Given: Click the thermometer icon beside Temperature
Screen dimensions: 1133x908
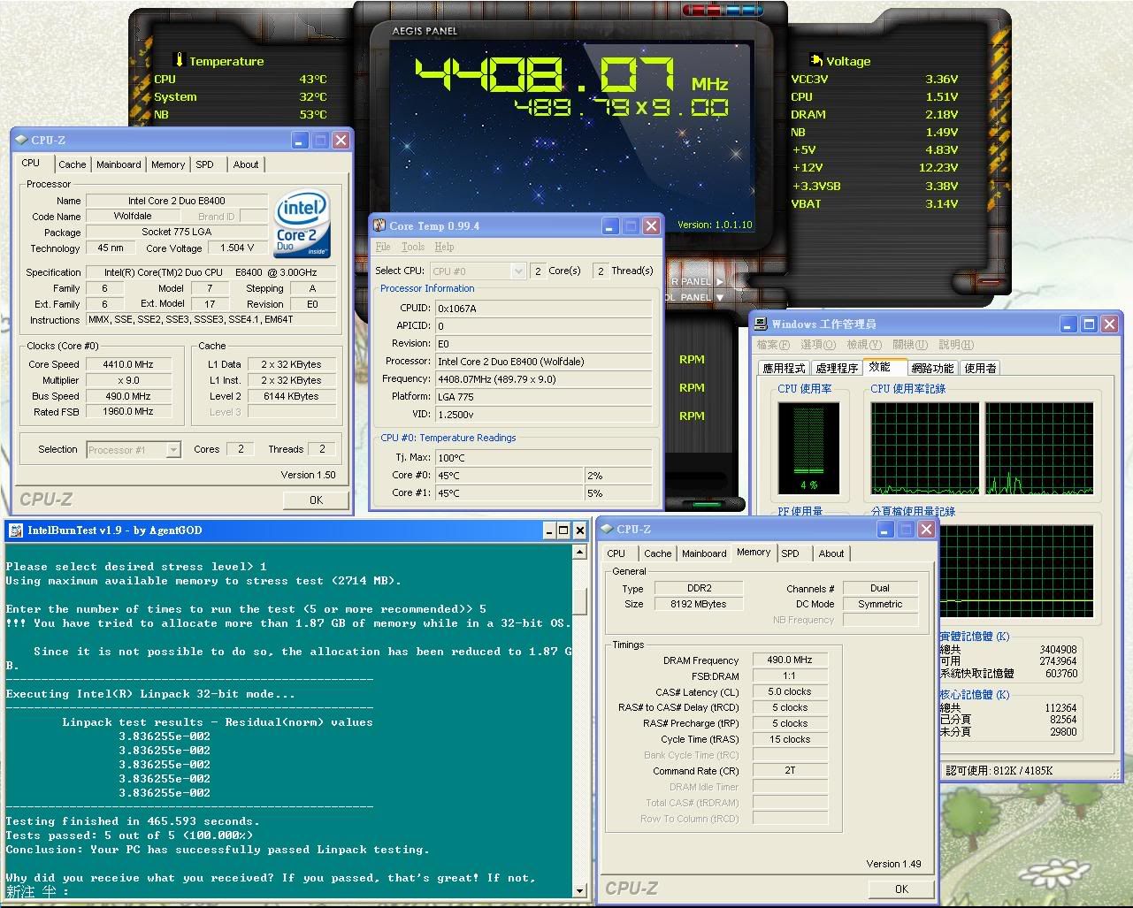Looking at the screenshot, I should [180, 60].
